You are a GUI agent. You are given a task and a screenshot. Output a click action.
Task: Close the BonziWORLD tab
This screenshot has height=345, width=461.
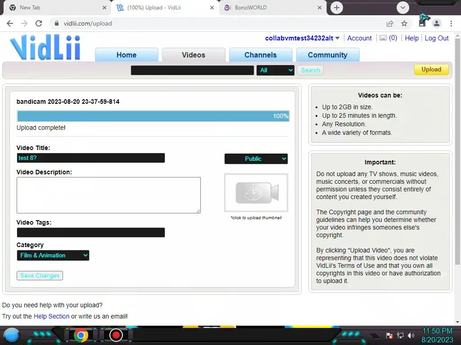[x=320, y=8]
